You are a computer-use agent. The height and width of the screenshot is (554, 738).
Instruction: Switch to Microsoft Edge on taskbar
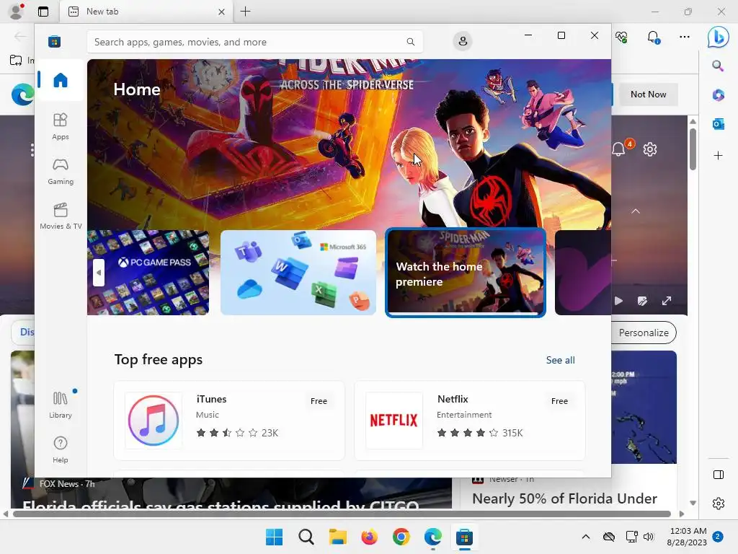click(432, 537)
